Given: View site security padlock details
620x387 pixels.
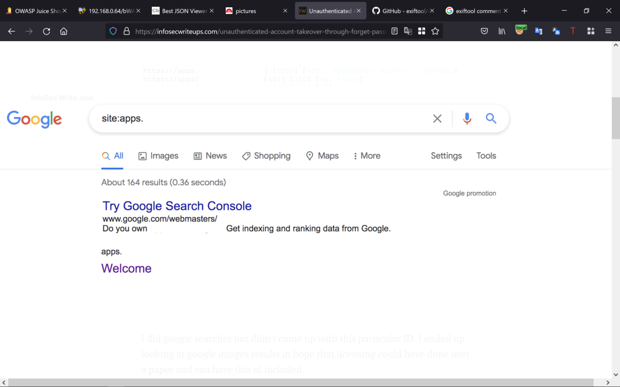Looking at the screenshot, I should (x=127, y=31).
